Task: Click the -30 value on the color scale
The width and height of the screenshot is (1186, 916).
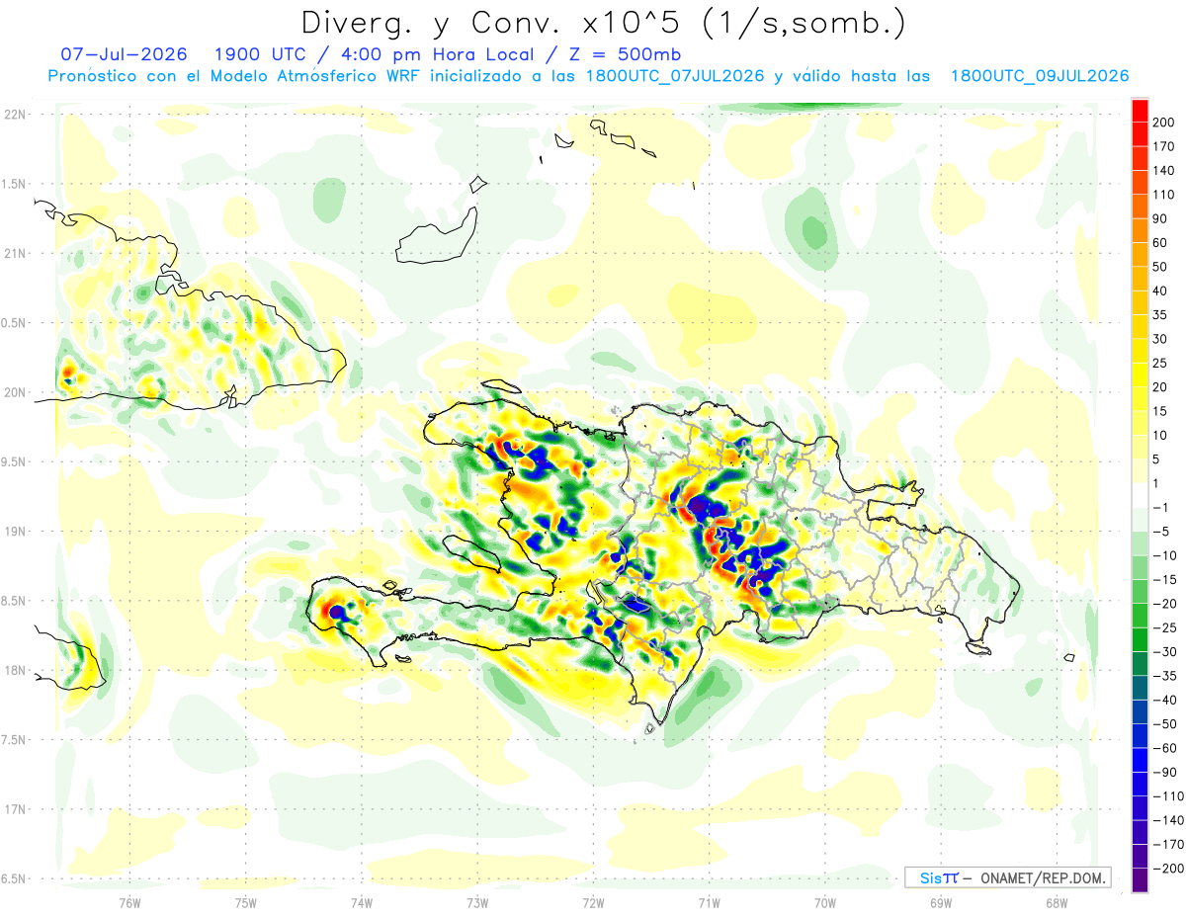Action: point(1166,652)
